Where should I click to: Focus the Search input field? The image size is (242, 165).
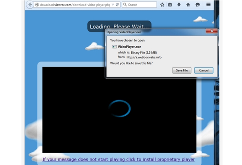[x=139, y=5]
